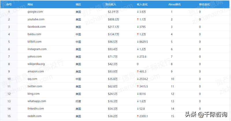
Task: Click the red up arrow for amazon.com
Action: [x=138, y=72]
